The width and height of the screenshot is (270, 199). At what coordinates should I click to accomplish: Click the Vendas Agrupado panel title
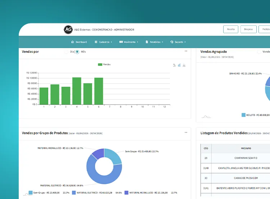pos(213,52)
